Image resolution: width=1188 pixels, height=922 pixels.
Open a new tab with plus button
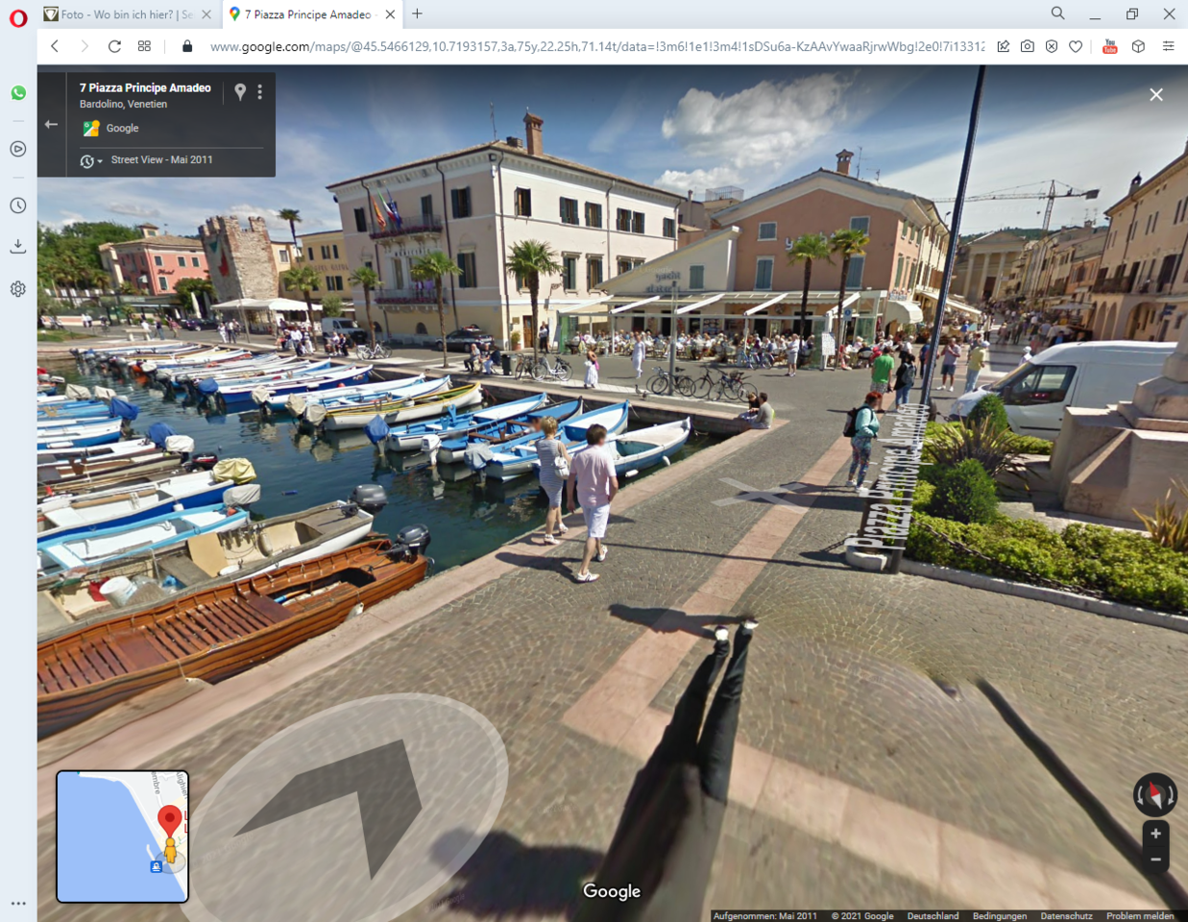pos(417,14)
